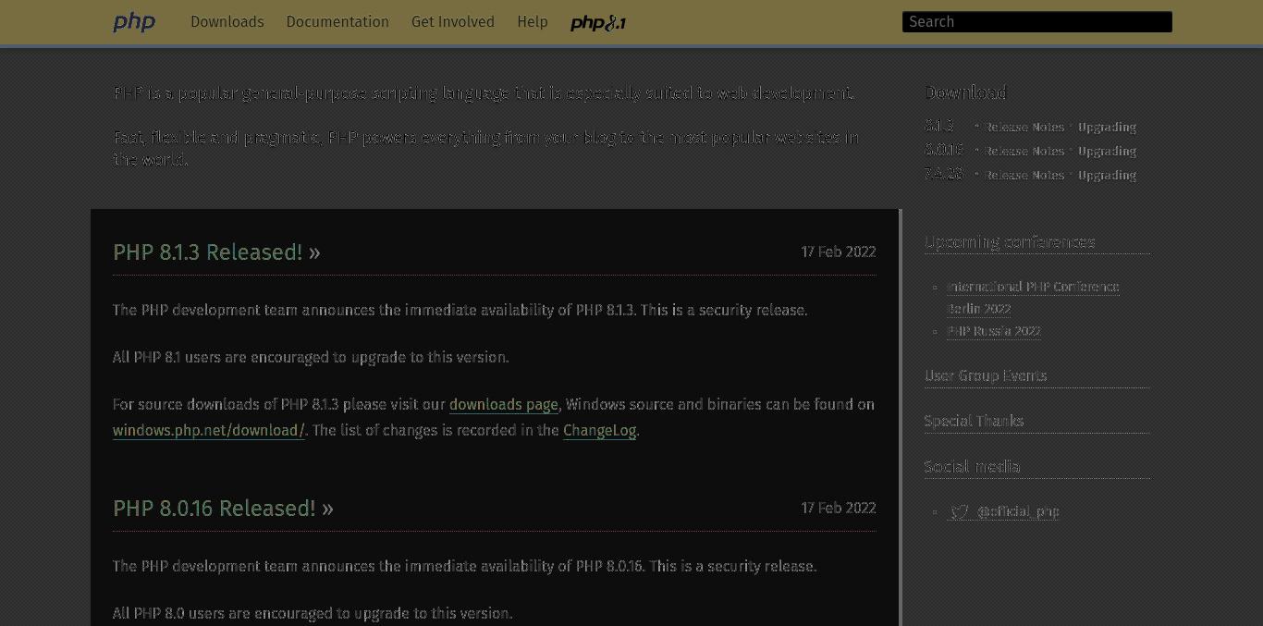Open the ChangeLog link

point(599,431)
